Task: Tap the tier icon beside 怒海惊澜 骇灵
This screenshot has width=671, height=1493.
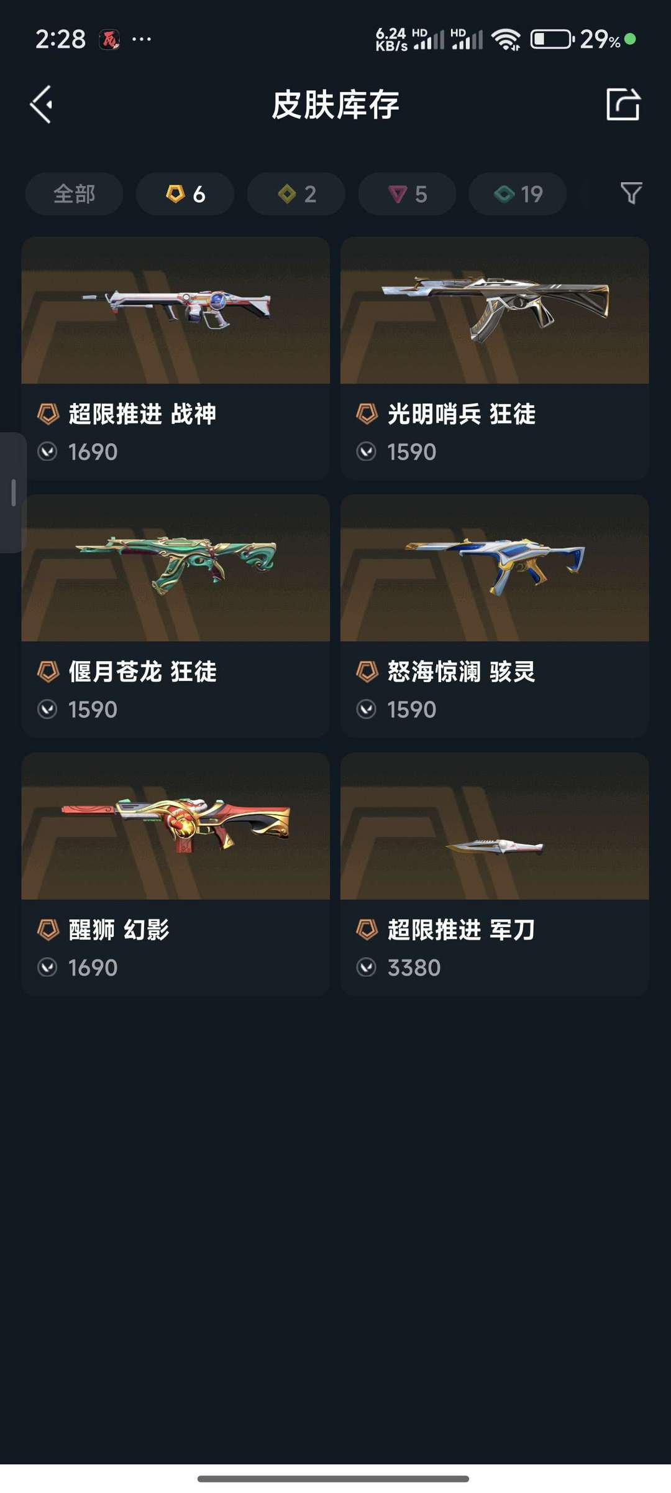Action: coord(367,672)
